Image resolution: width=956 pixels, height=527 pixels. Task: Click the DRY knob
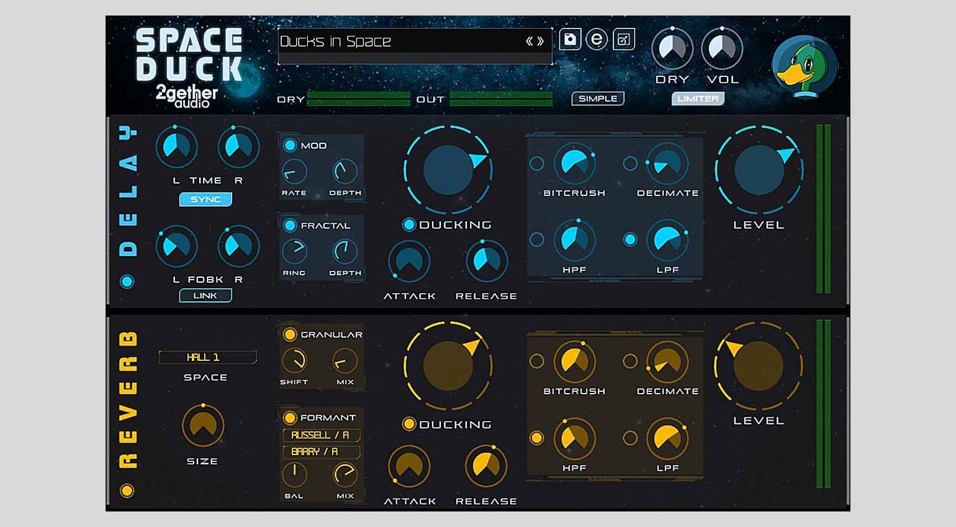[672, 48]
